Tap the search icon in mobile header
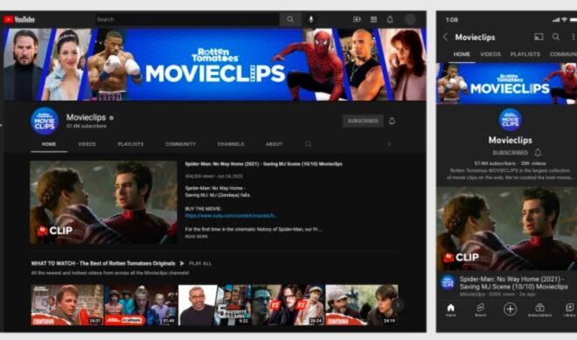This screenshot has width=577, height=340. [556, 37]
